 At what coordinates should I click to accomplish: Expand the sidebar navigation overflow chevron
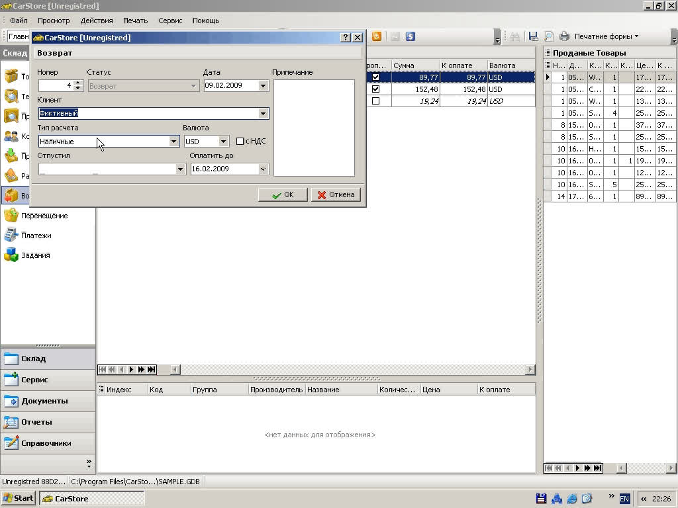[x=89, y=464]
